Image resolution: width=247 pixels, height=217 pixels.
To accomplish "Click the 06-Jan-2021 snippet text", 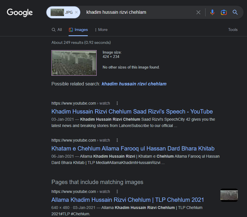I will [136, 159].
